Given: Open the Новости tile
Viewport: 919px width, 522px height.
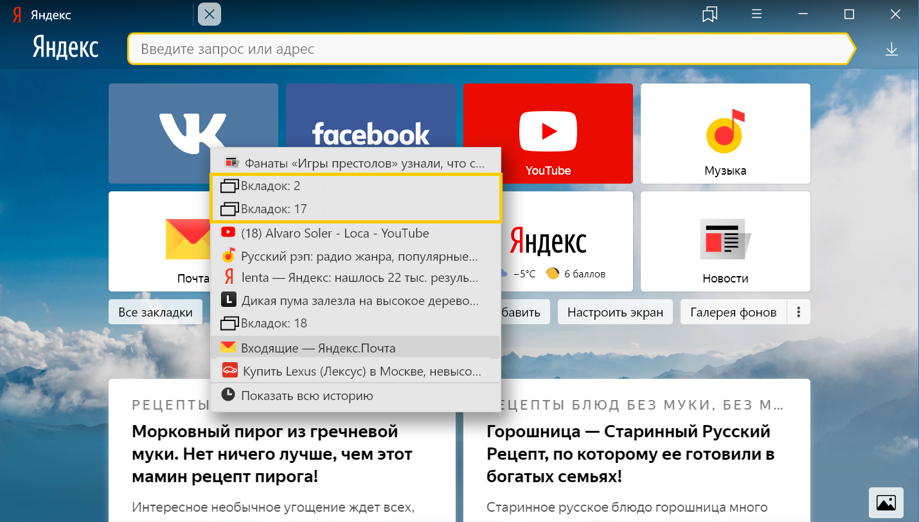Looking at the screenshot, I should click(726, 241).
